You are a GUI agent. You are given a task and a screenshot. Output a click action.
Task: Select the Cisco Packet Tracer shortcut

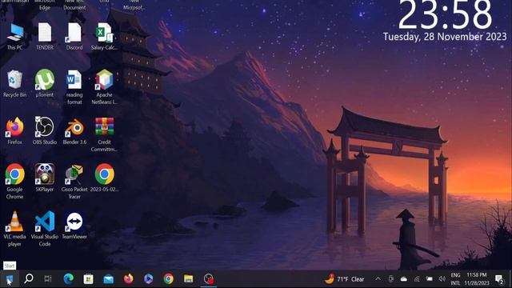pos(74,182)
